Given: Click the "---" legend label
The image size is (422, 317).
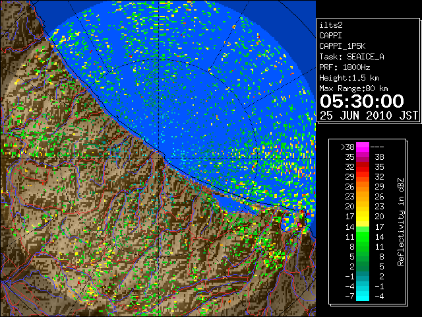Looking at the screenshot, I should 377,147.
